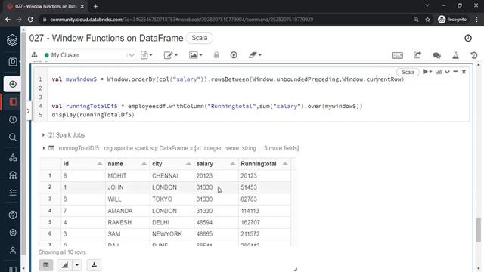Screen dimensions: 484x272
Task: Open the Search magnifier icon in sidebar
Action: [x=13, y=137]
